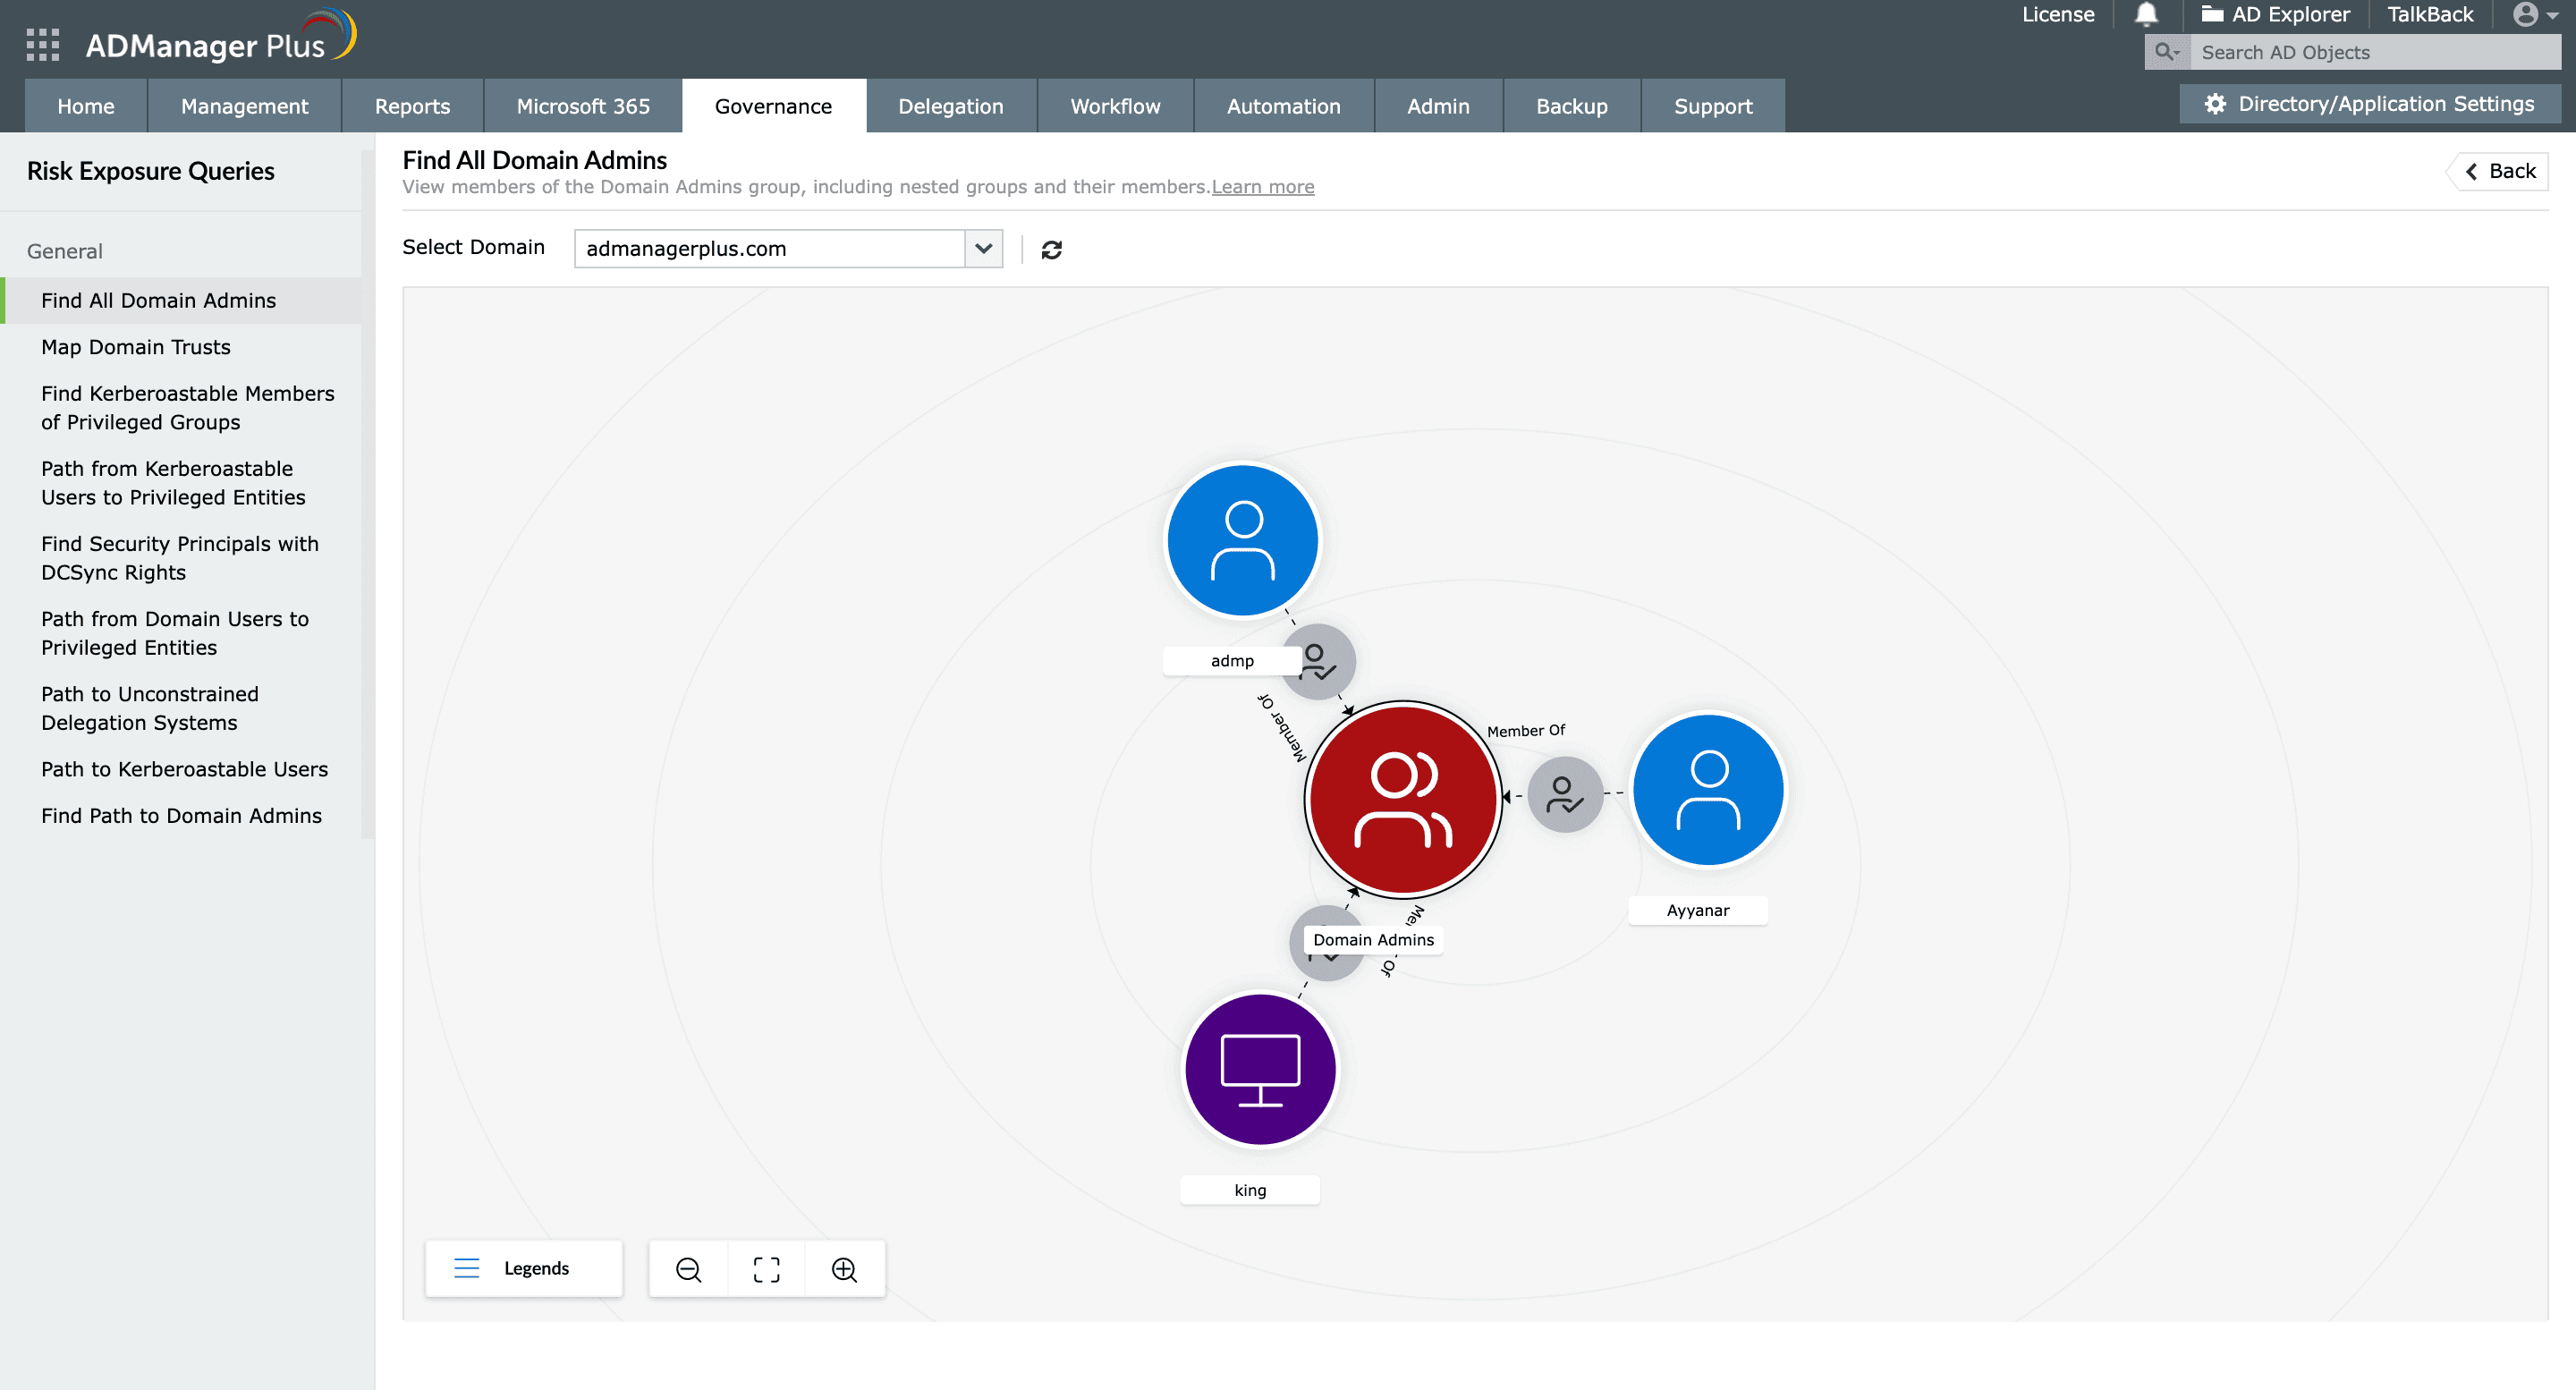Zoom out on the relationship graph
The height and width of the screenshot is (1390, 2576).
[687, 1269]
